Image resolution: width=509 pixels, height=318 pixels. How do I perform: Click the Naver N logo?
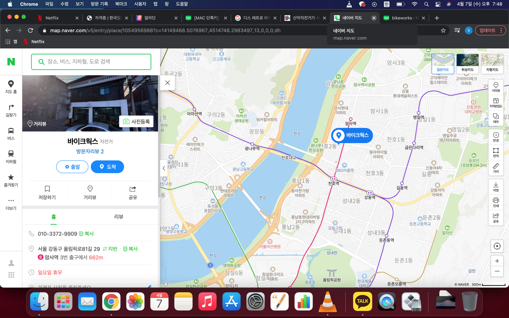11,61
